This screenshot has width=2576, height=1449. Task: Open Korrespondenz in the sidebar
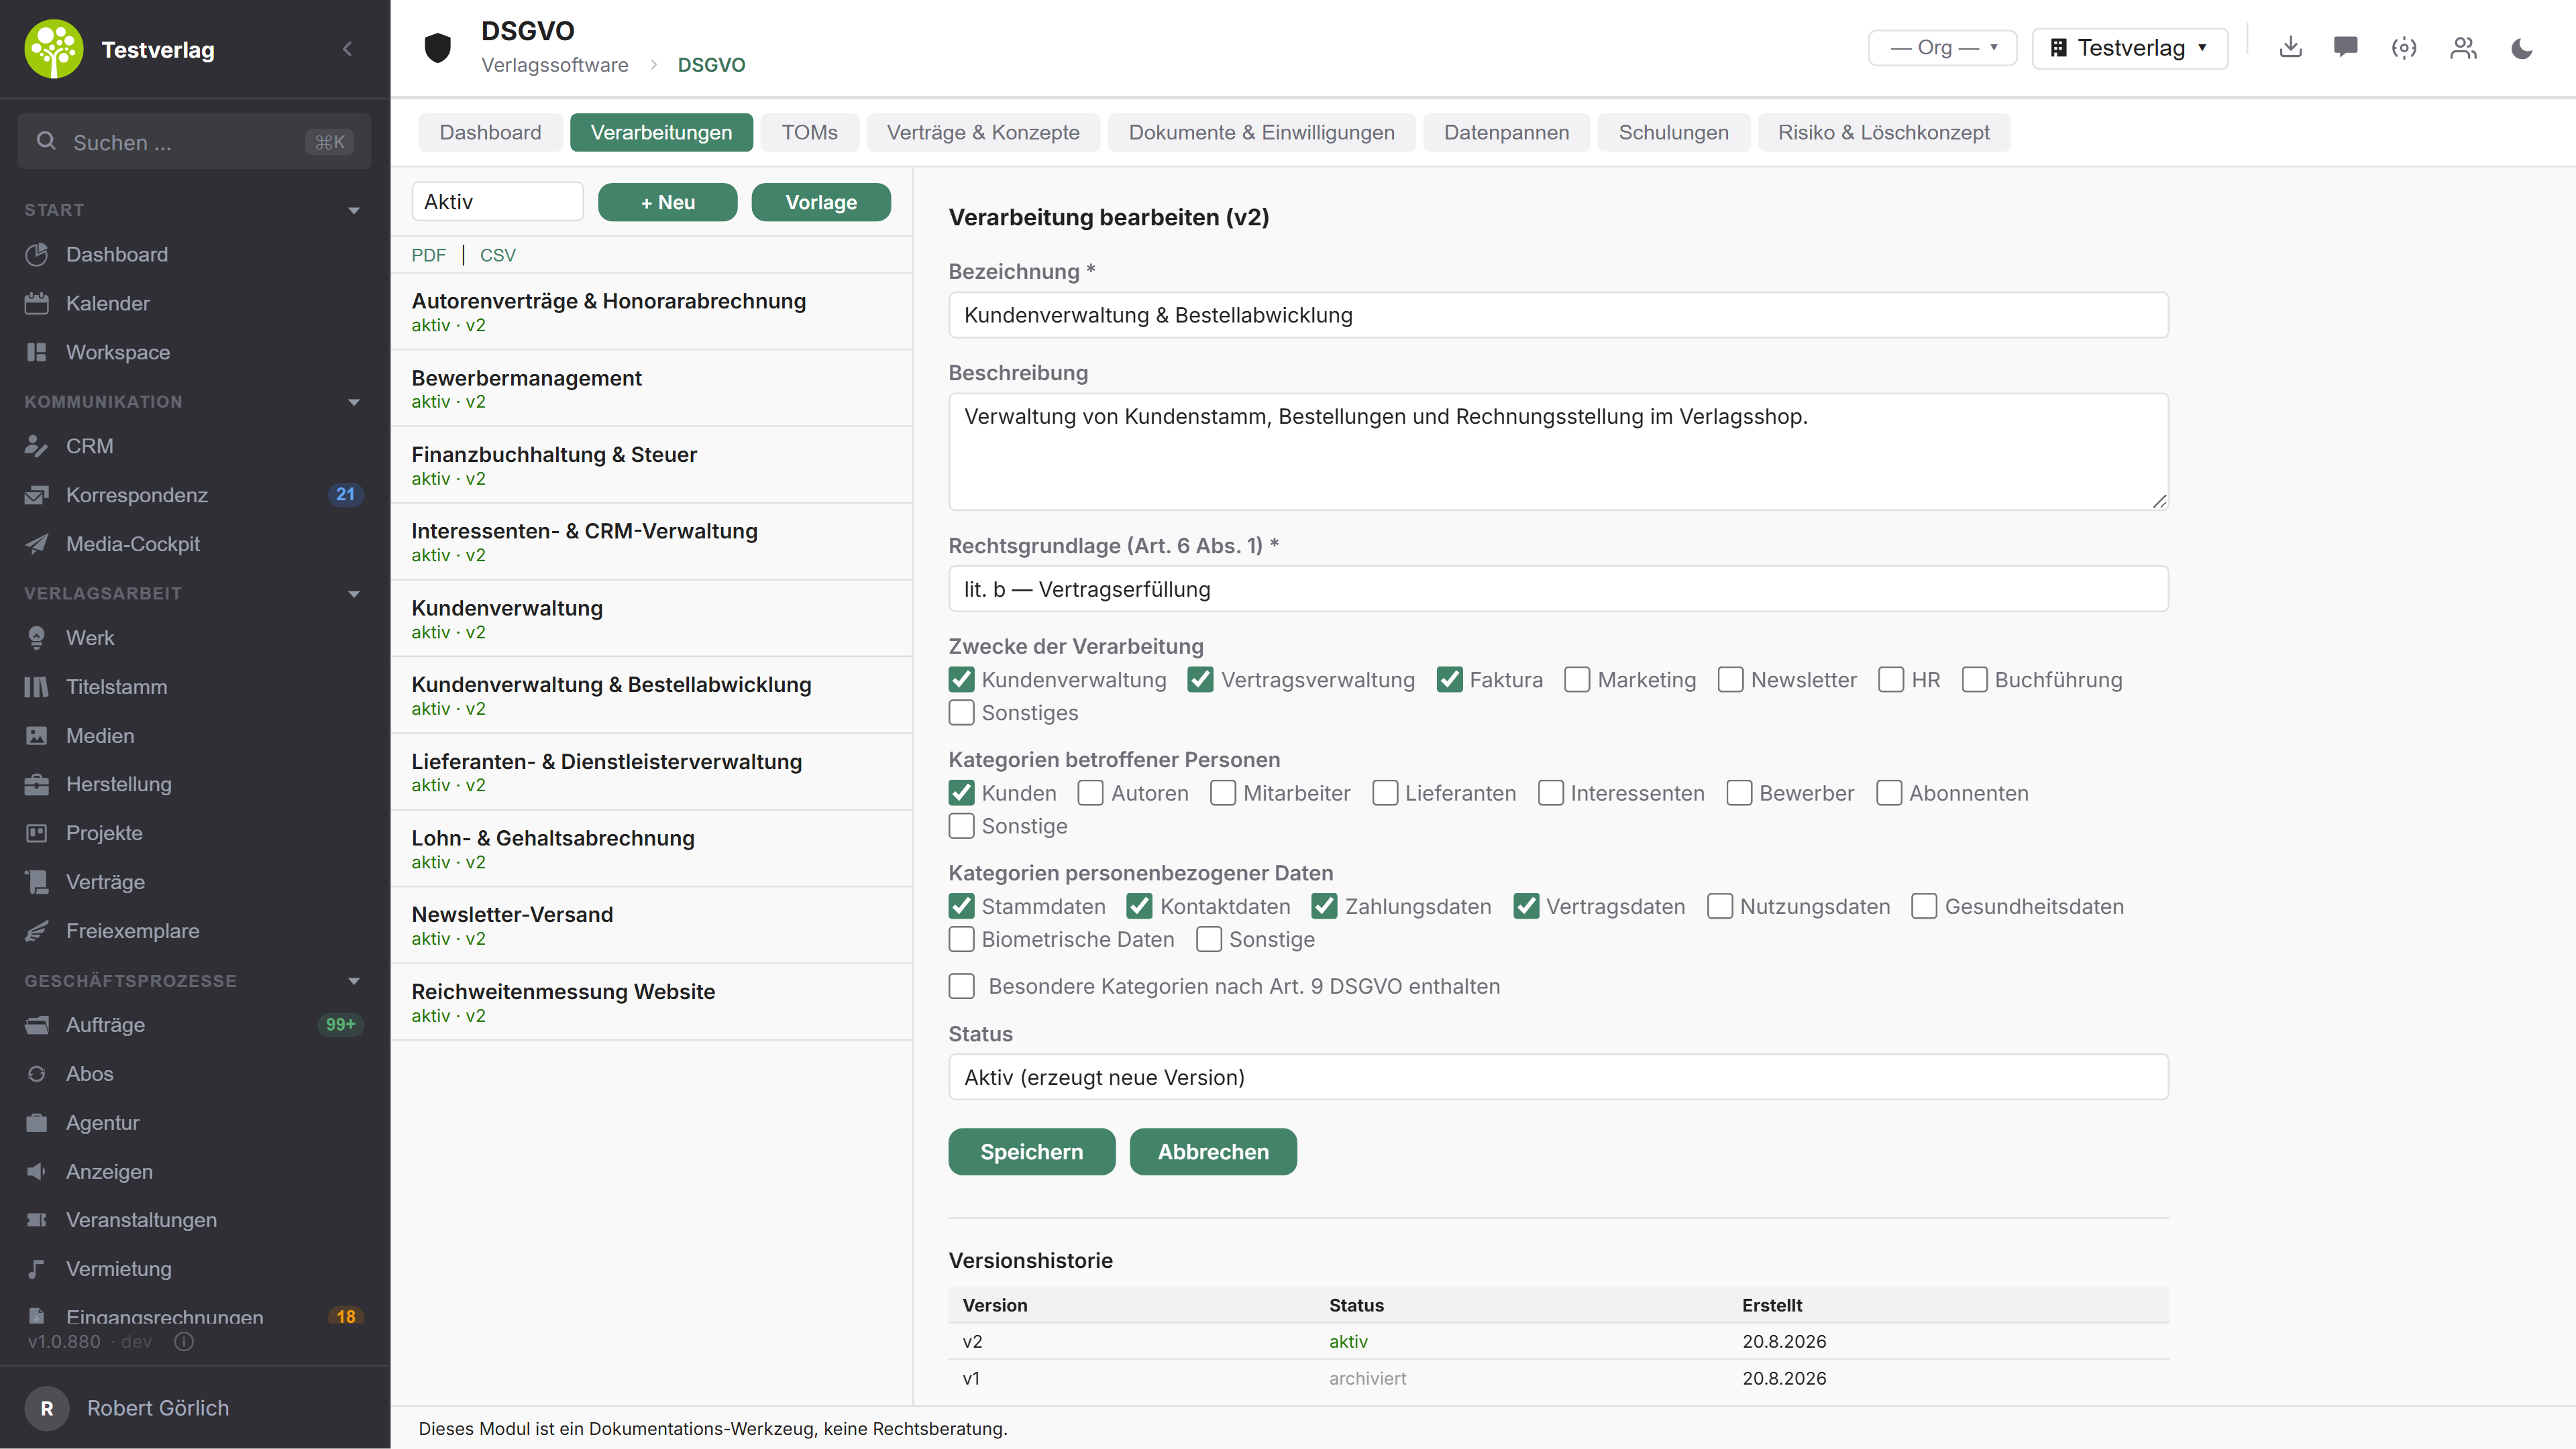(x=194, y=495)
